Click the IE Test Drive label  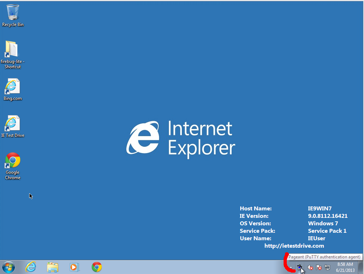pyautogui.click(x=13, y=135)
